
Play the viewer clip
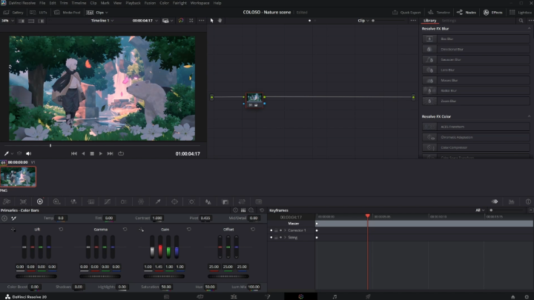pos(100,154)
